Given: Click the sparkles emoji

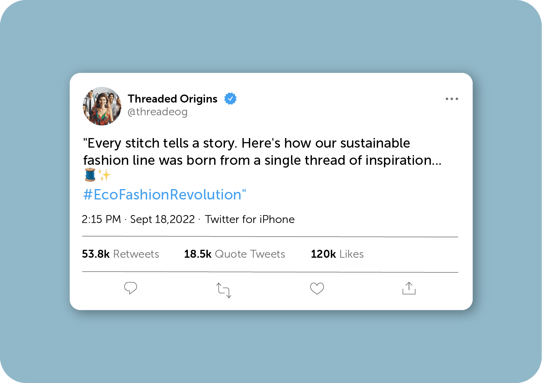Looking at the screenshot, I should point(104,175).
